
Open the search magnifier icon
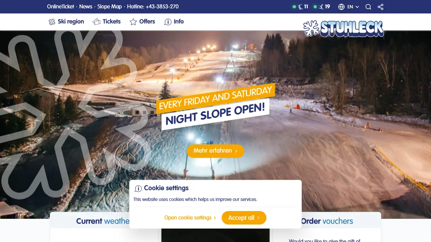368,7
